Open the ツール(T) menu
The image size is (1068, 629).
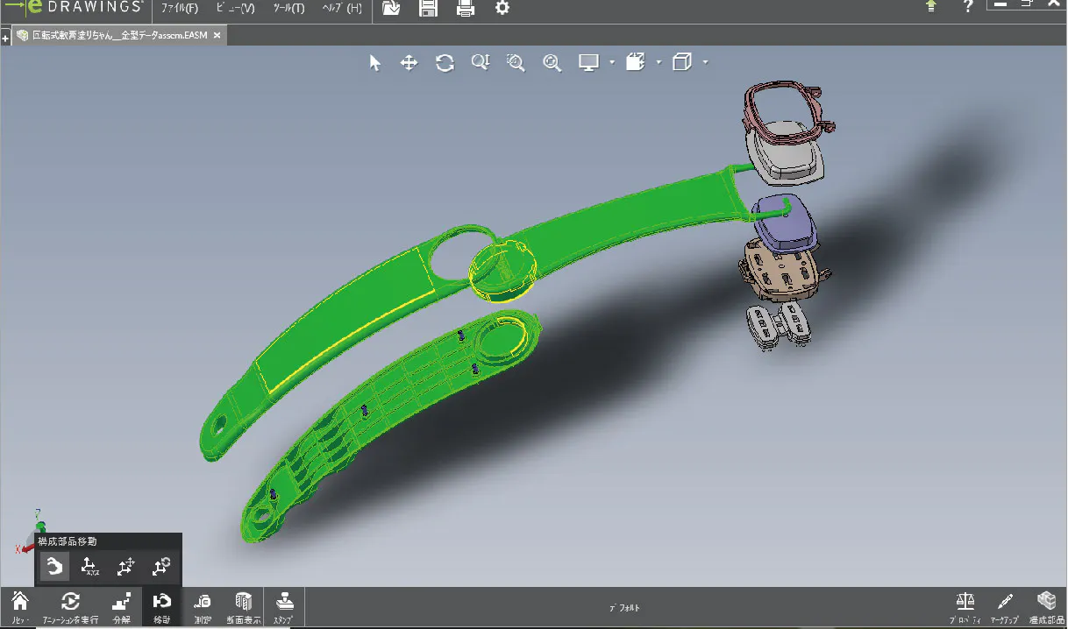(x=288, y=9)
